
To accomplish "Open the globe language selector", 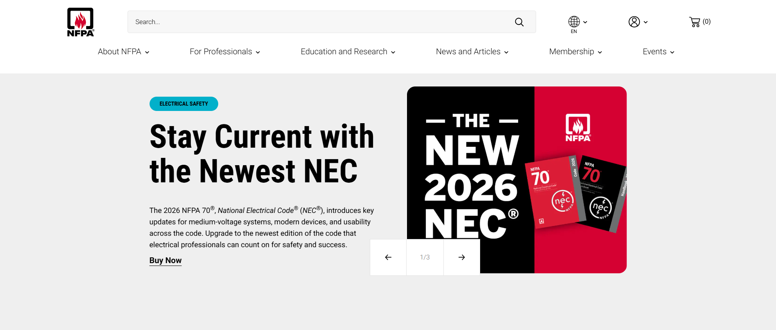I will tap(577, 22).
